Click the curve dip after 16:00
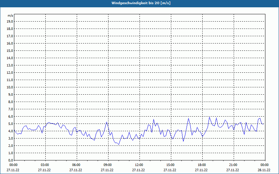 [x=183, y=141]
